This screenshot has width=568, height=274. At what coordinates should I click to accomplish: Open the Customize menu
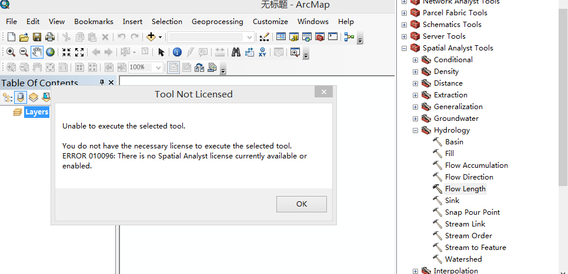[270, 22]
